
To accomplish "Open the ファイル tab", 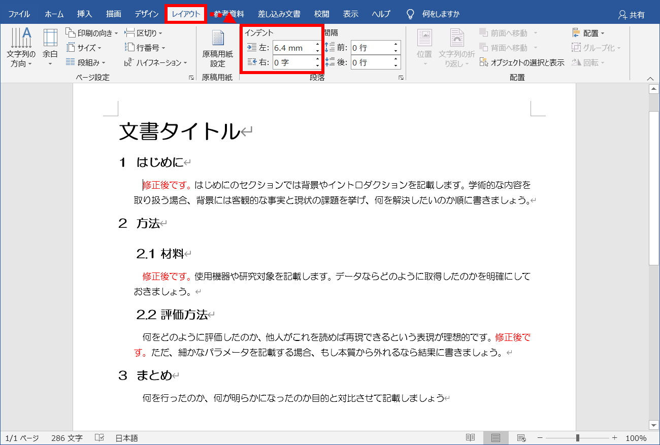I will pos(19,14).
